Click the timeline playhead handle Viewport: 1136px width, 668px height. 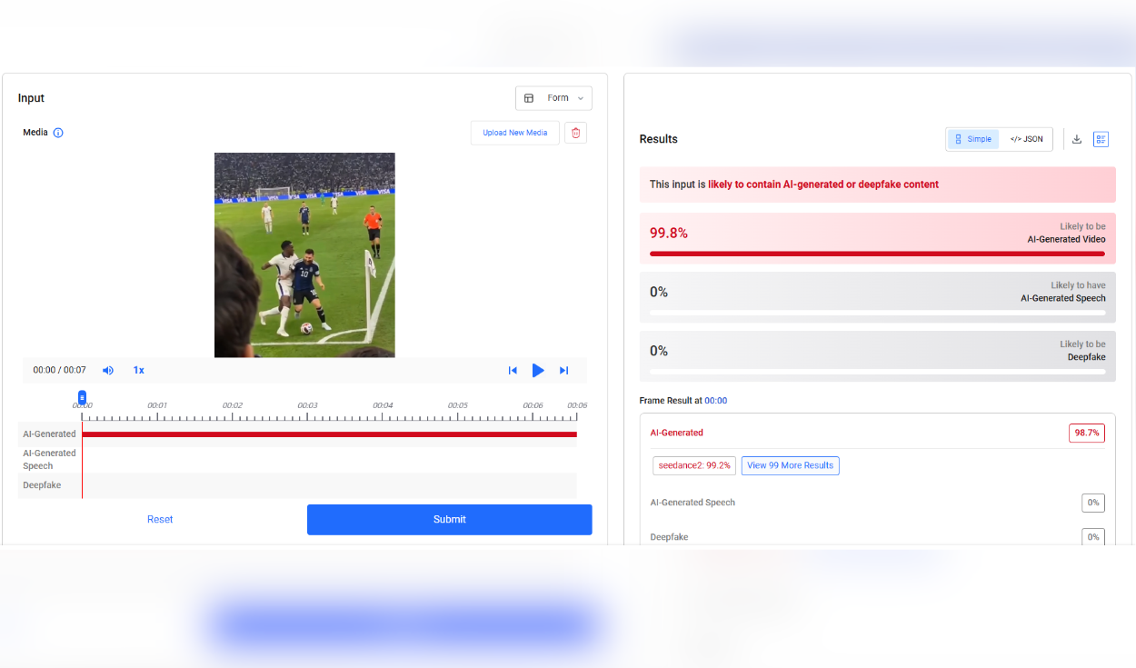pyautogui.click(x=82, y=397)
